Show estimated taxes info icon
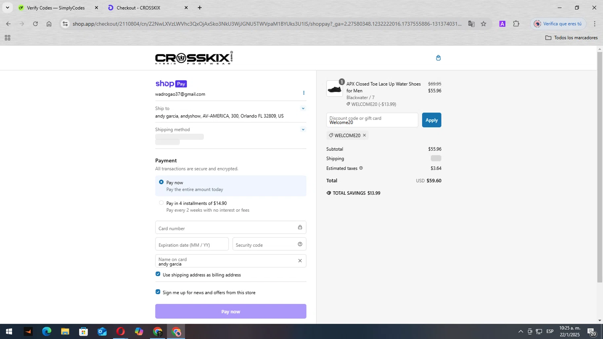 (x=361, y=168)
